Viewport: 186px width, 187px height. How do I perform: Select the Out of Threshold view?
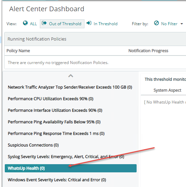tap(65, 24)
